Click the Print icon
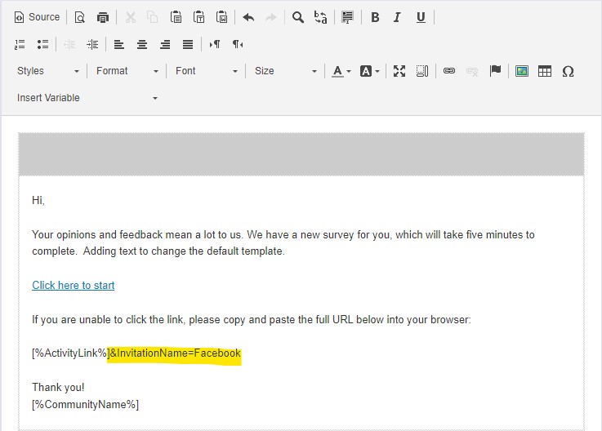 pyautogui.click(x=102, y=17)
